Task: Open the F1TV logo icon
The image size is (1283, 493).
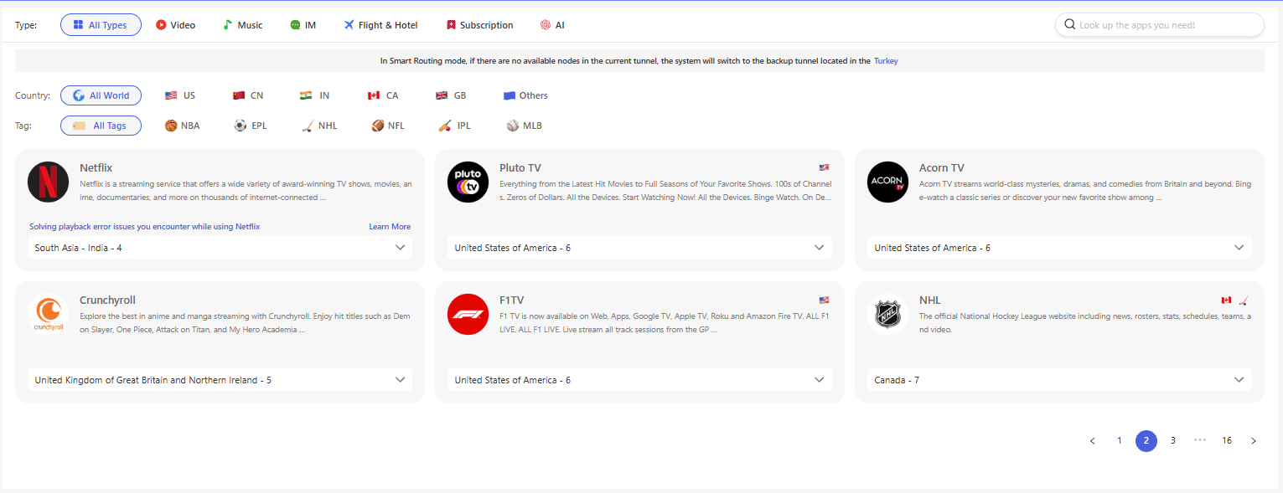Action: coord(468,315)
